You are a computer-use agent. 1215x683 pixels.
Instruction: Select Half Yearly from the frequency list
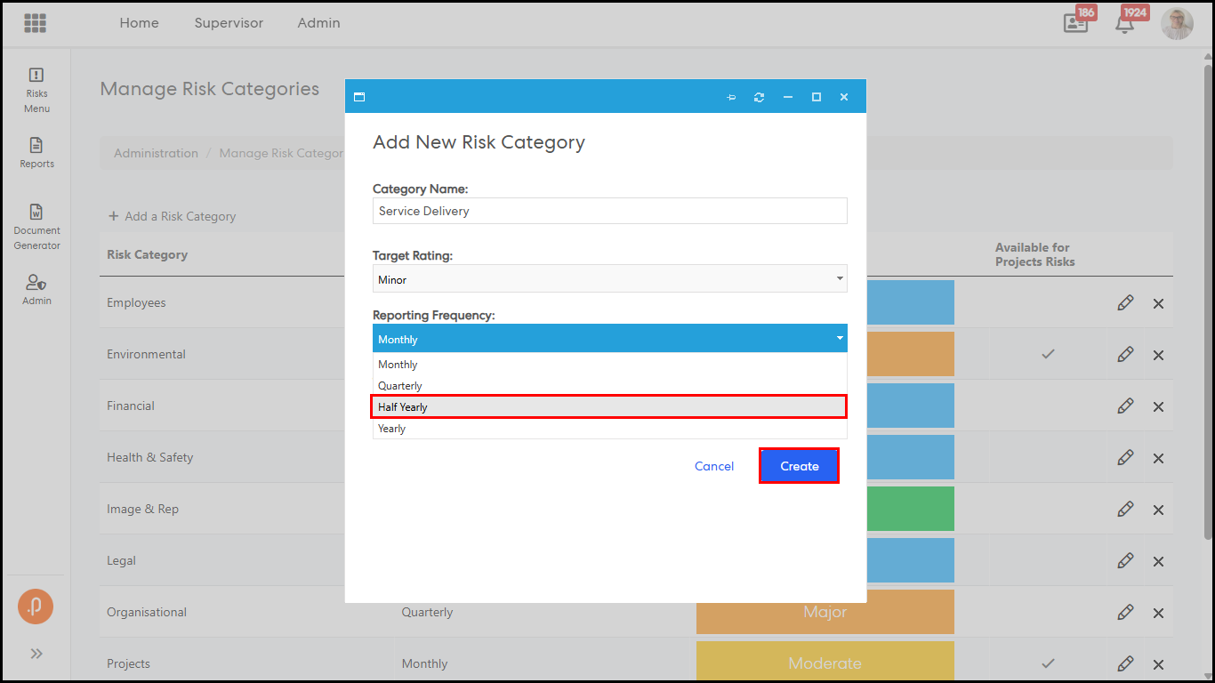[x=609, y=407]
